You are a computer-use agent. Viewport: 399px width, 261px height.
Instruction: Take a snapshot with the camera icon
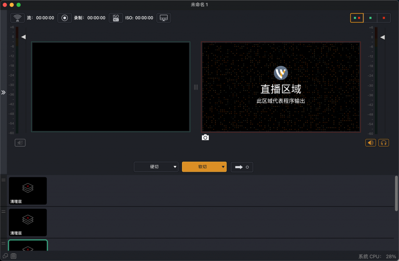(205, 137)
